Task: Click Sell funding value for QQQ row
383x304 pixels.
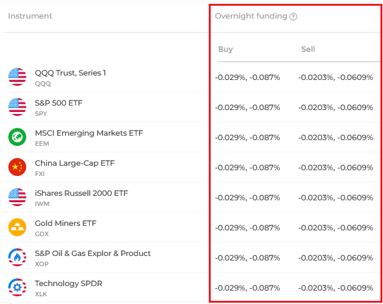Action: click(x=336, y=77)
